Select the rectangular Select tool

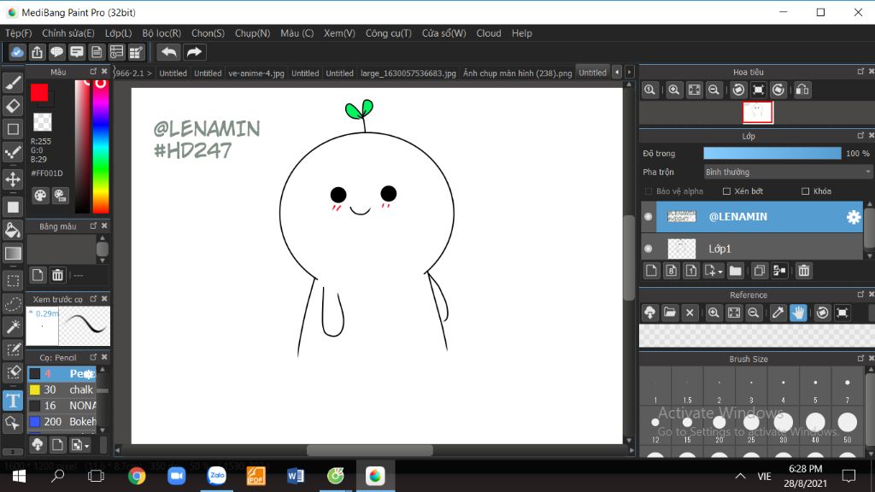coord(13,280)
